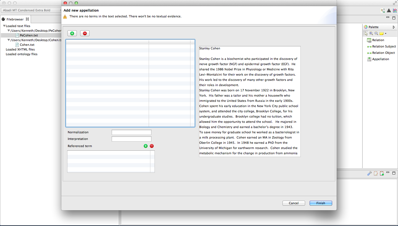Open the Abadi MT Condensed Extra Bold font dropdown
The image size is (398, 226).
point(32,10)
